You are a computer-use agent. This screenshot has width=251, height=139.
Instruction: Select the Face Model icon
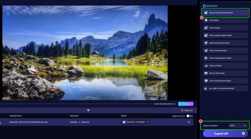click(206, 20)
